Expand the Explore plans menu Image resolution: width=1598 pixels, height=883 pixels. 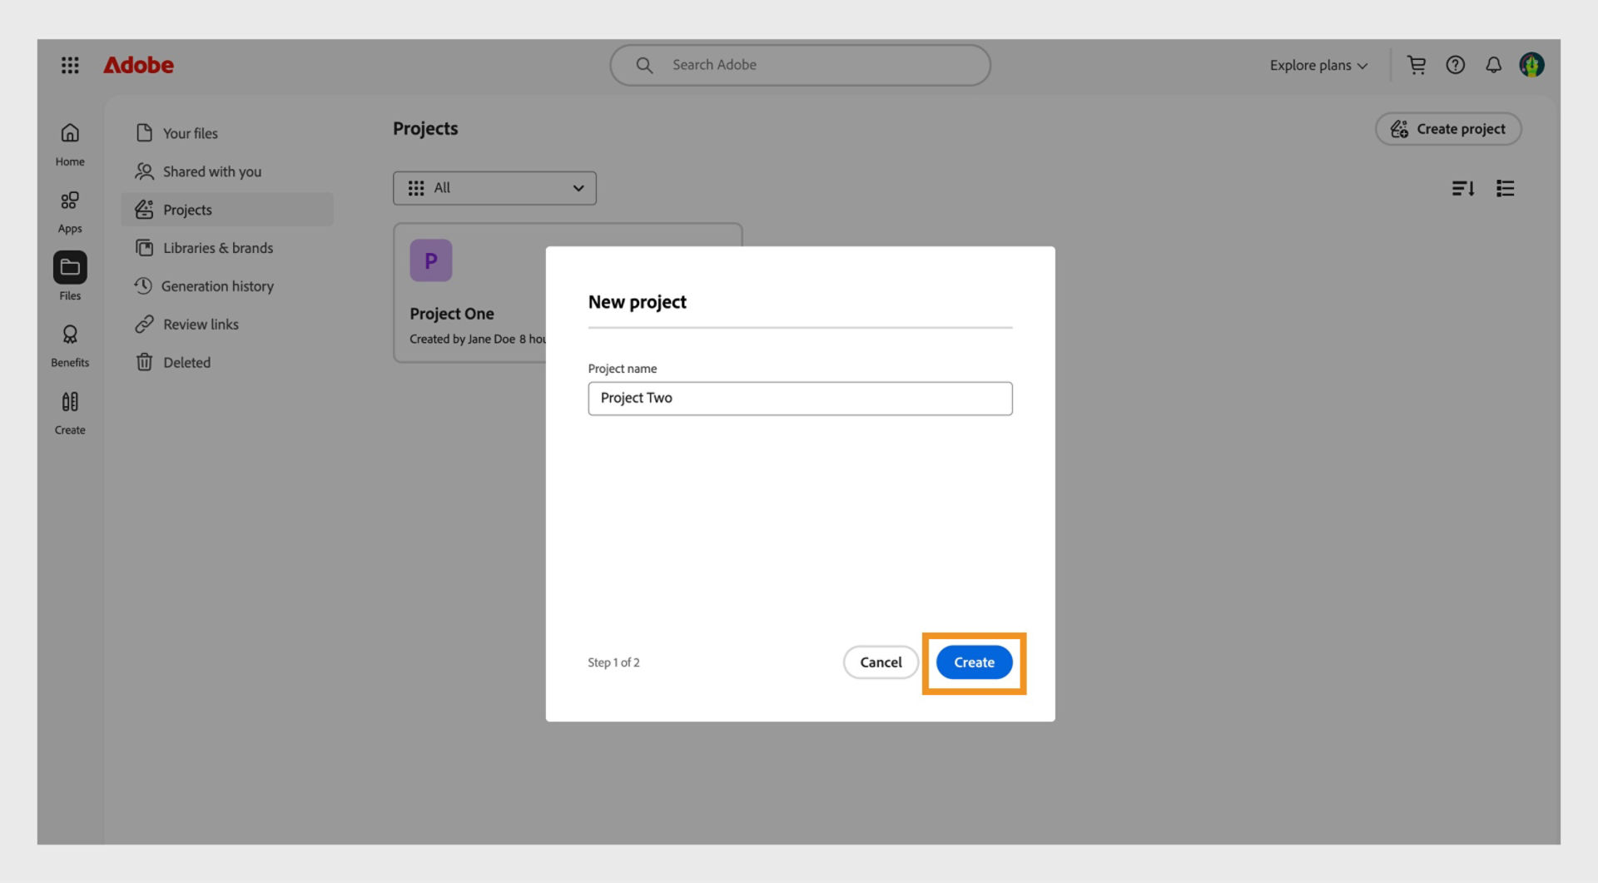click(x=1318, y=64)
